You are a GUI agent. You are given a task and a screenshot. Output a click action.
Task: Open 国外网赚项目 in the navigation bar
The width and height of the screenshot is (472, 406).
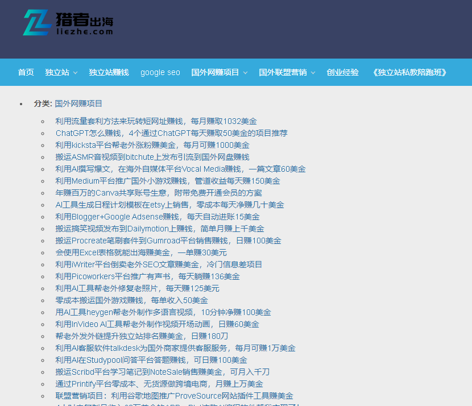215,72
